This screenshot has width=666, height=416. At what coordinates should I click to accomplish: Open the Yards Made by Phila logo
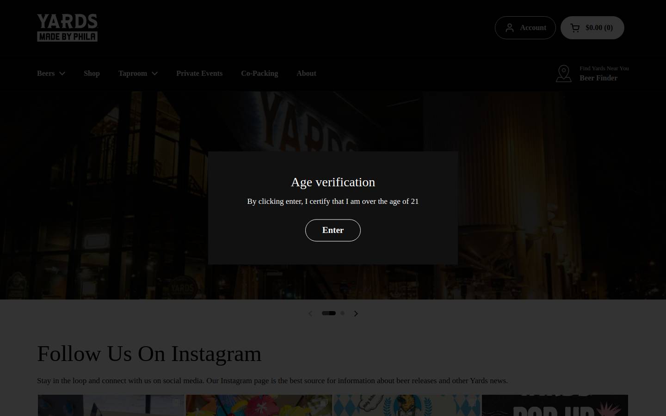68,28
